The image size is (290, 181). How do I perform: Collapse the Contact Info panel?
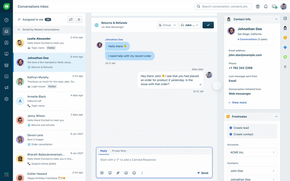tap(276, 19)
